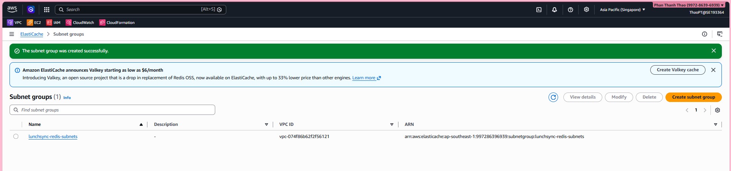
Task: Open the Amazon Q icon next to the AWS logo
Action: [x=31, y=9]
